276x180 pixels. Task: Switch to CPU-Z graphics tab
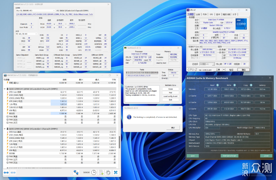click(218, 14)
